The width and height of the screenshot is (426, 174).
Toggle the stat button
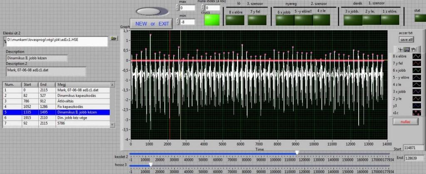[x=420, y=18]
